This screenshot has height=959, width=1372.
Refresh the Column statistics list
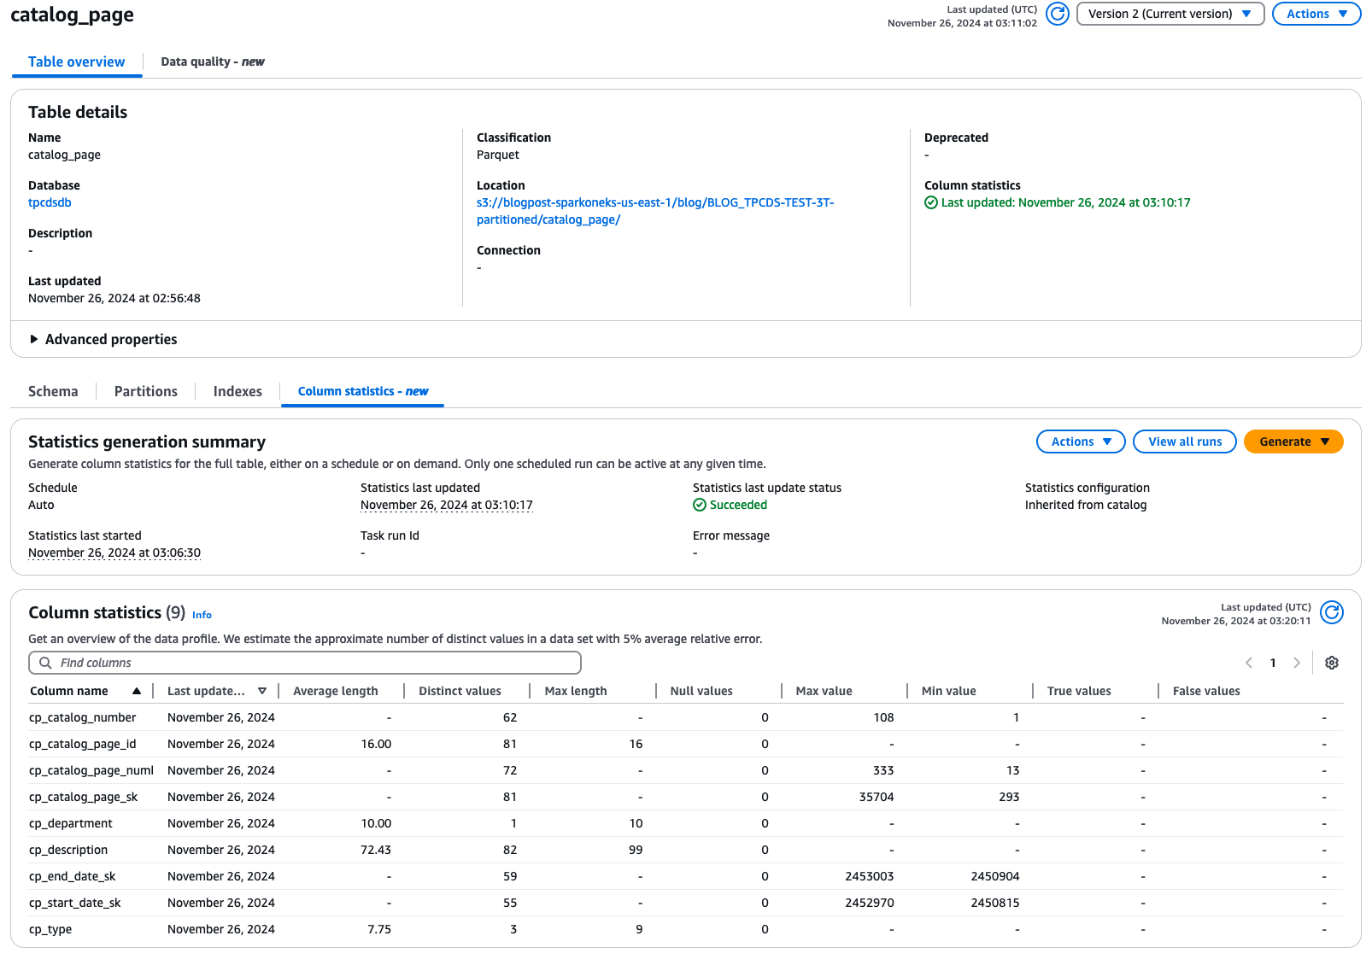click(x=1331, y=613)
